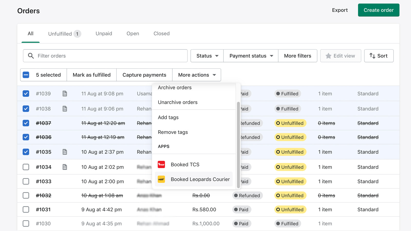Screen dimensions: 411x231
Task: Click the note icon on order #1035
Action: point(65,152)
